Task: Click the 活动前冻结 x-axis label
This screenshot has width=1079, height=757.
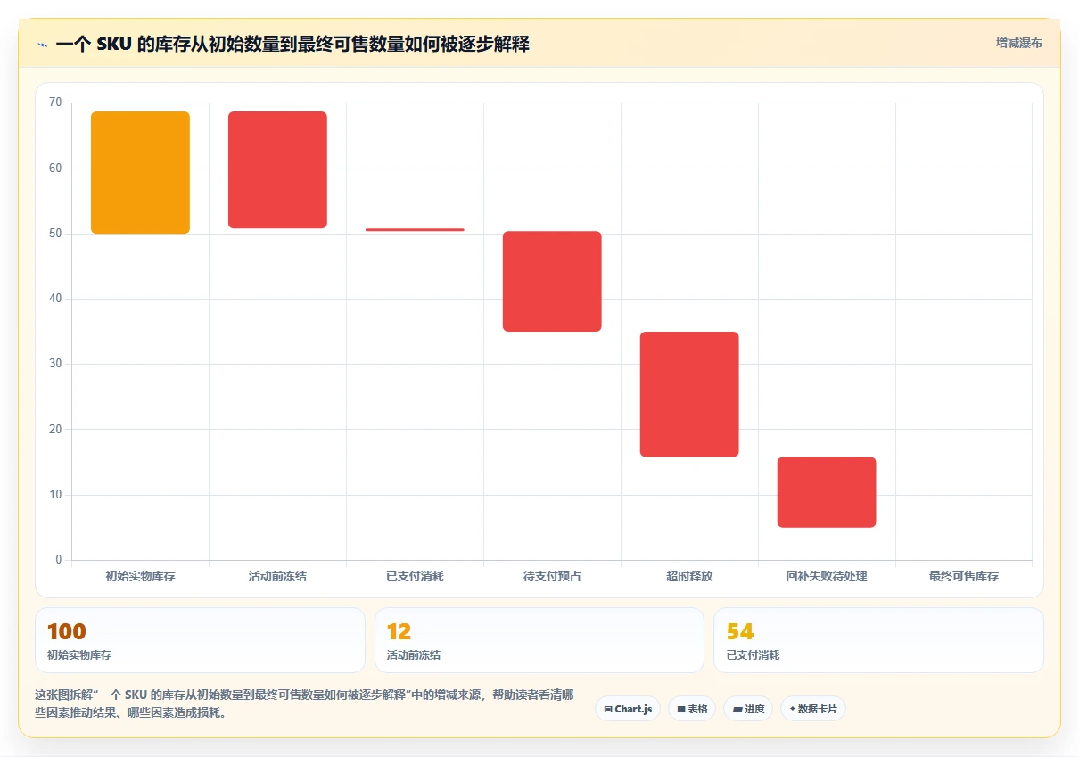Action: (277, 576)
